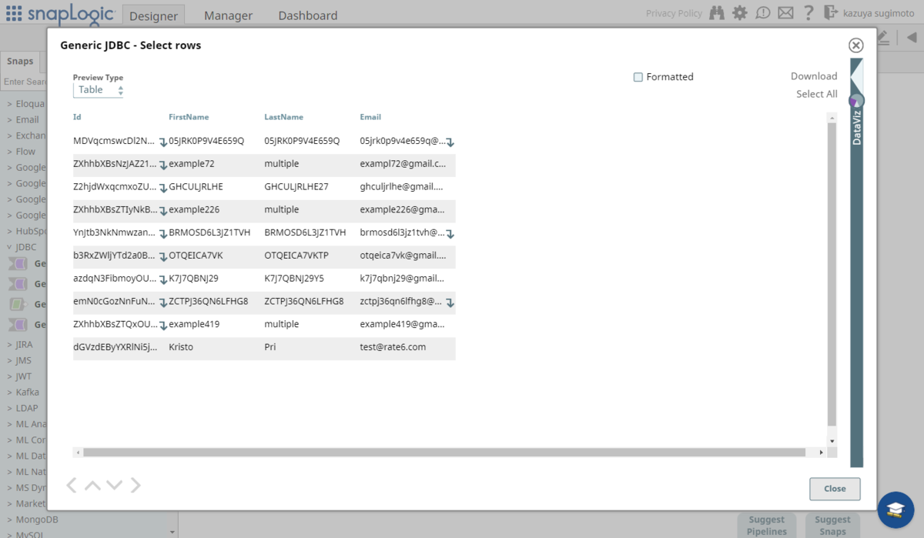Screen dimensions: 924x538
Task: Click the notifications speech bubble icon
Action: 763,13
